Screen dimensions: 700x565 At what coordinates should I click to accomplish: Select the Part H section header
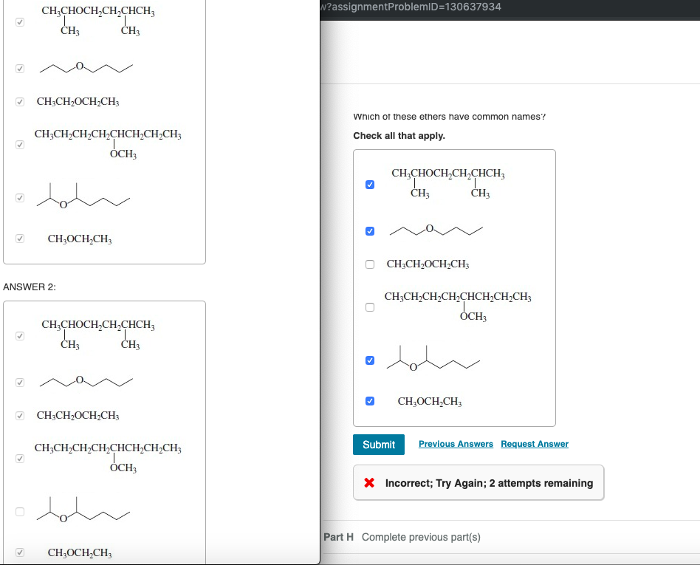337,537
